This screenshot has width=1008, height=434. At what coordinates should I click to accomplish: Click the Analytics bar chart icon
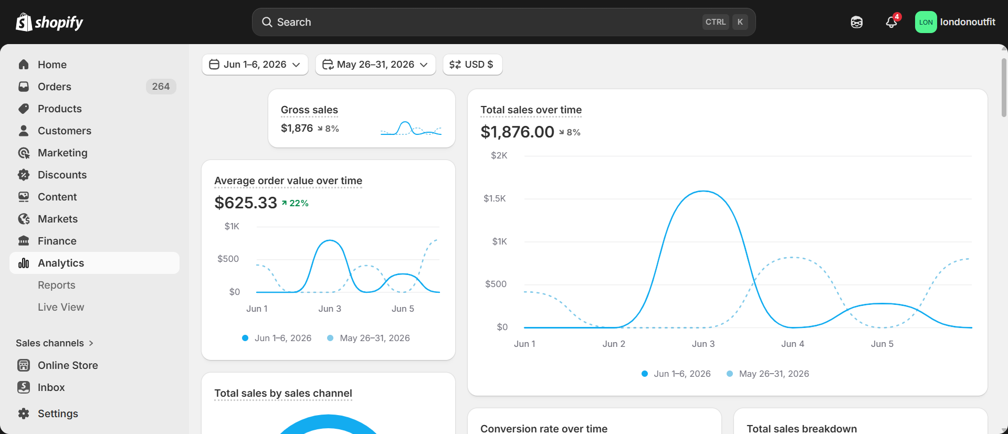pyautogui.click(x=24, y=263)
